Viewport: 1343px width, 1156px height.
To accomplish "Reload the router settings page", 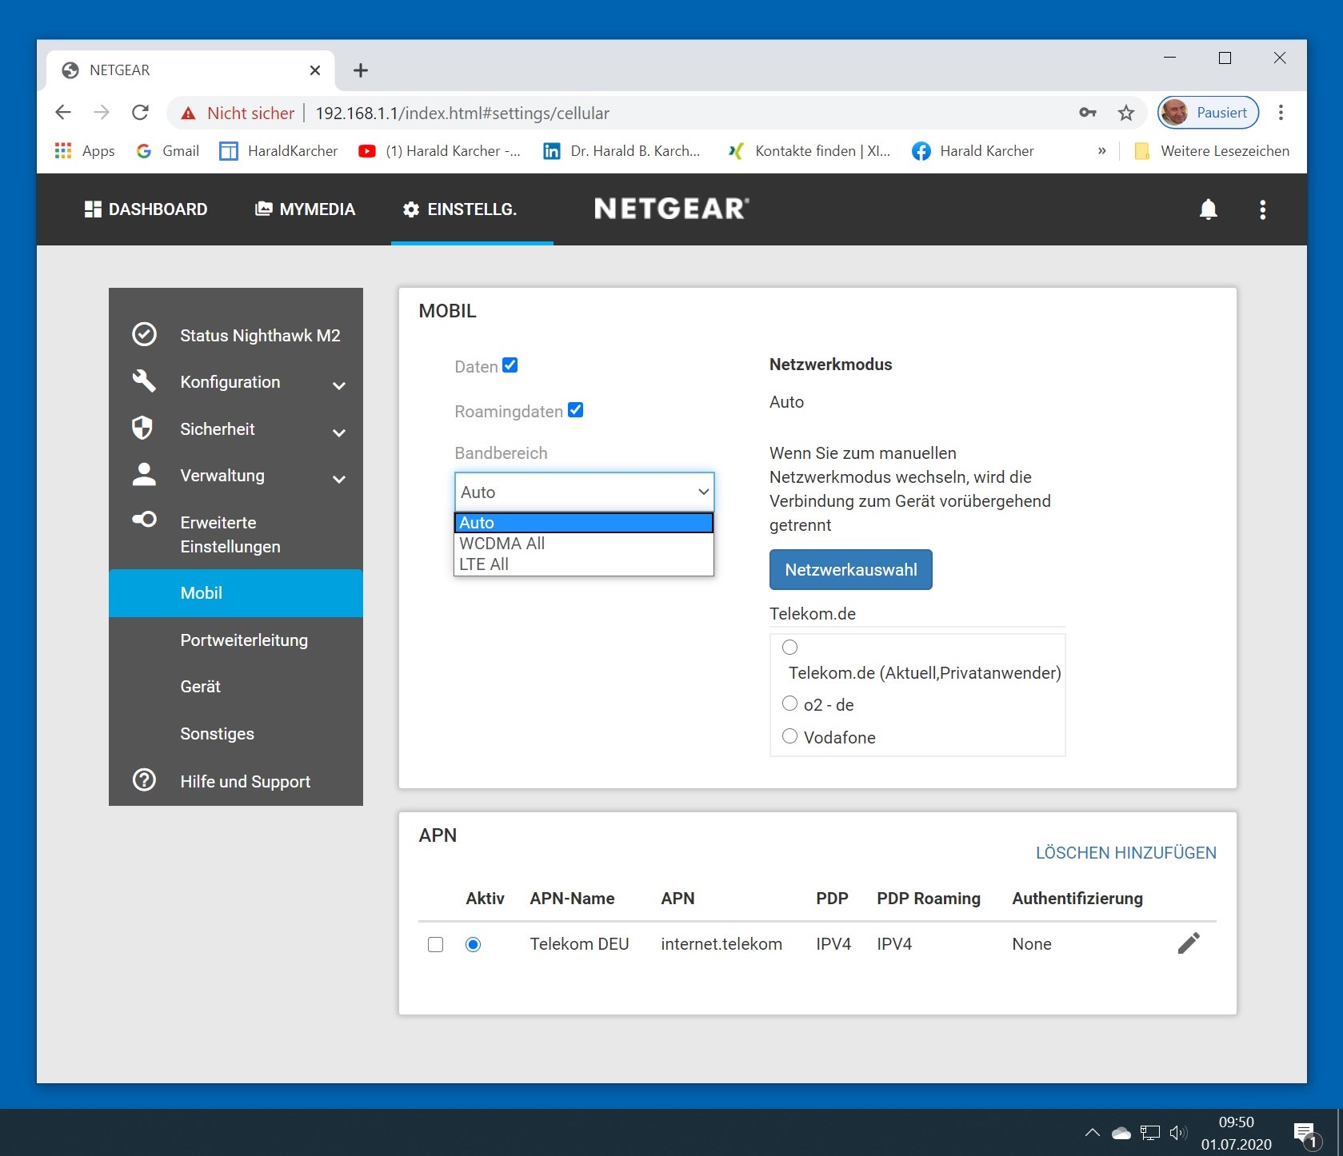I will click(140, 113).
